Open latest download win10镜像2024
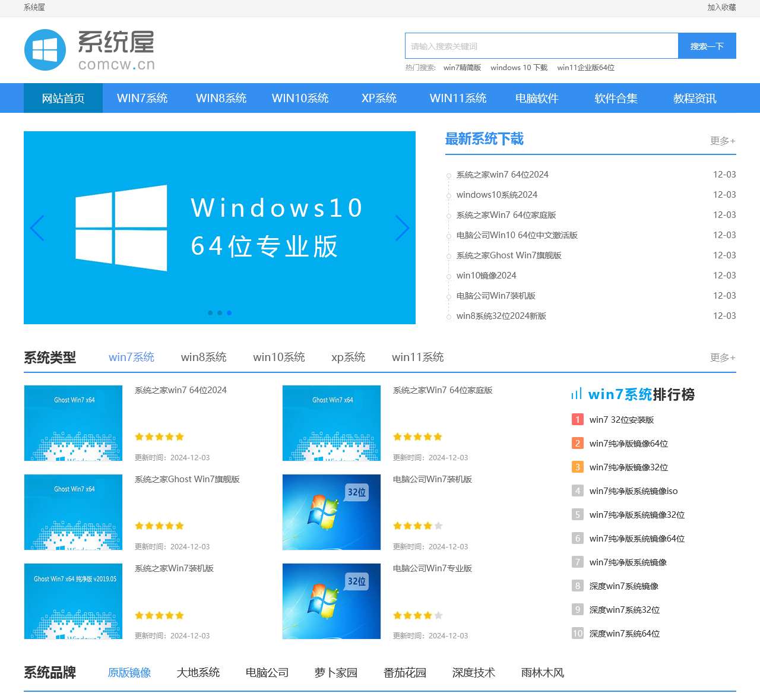The width and height of the screenshot is (760, 693). click(x=486, y=276)
